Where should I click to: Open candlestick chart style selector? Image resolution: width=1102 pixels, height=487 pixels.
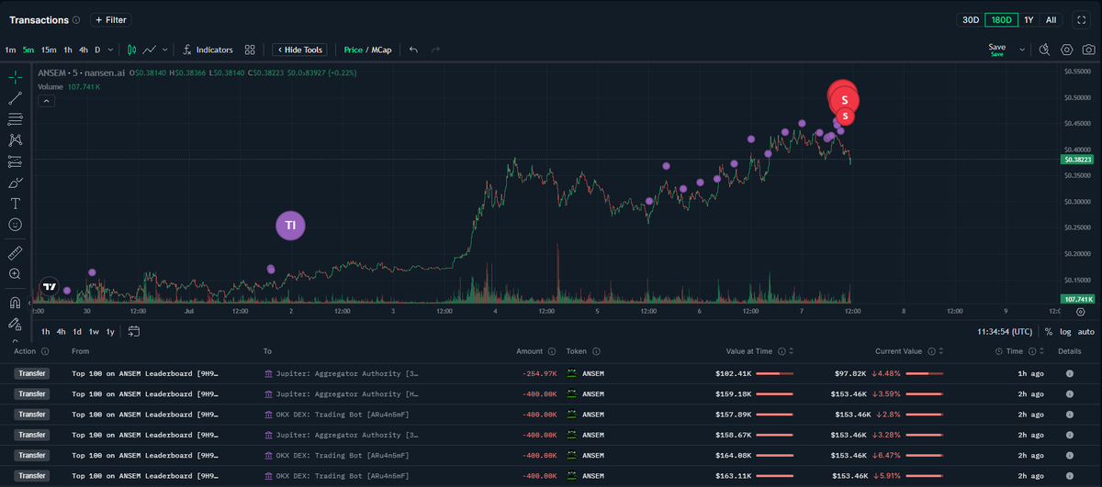click(x=131, y=50)
